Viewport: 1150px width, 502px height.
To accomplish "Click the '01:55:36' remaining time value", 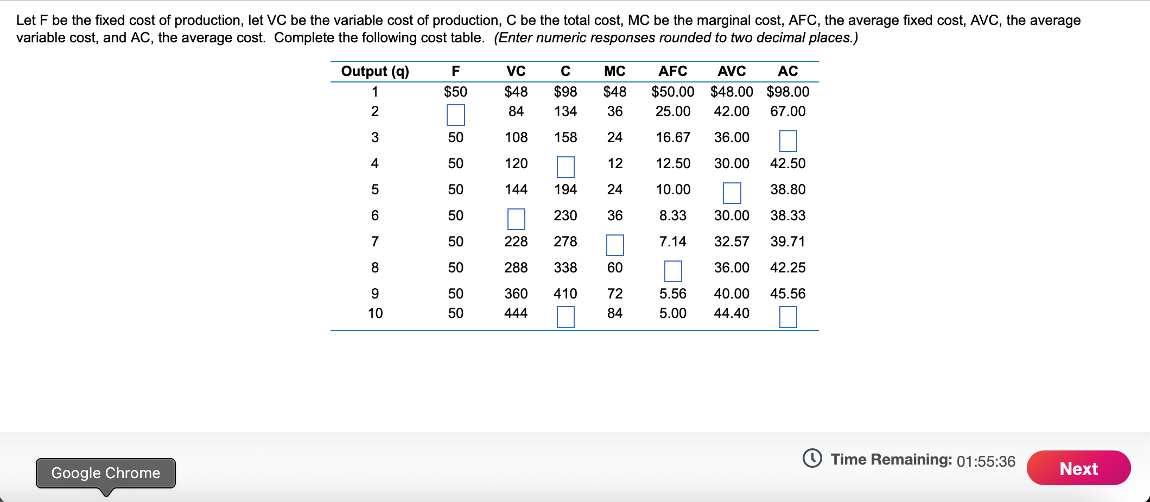I will [x=986, y=461].
